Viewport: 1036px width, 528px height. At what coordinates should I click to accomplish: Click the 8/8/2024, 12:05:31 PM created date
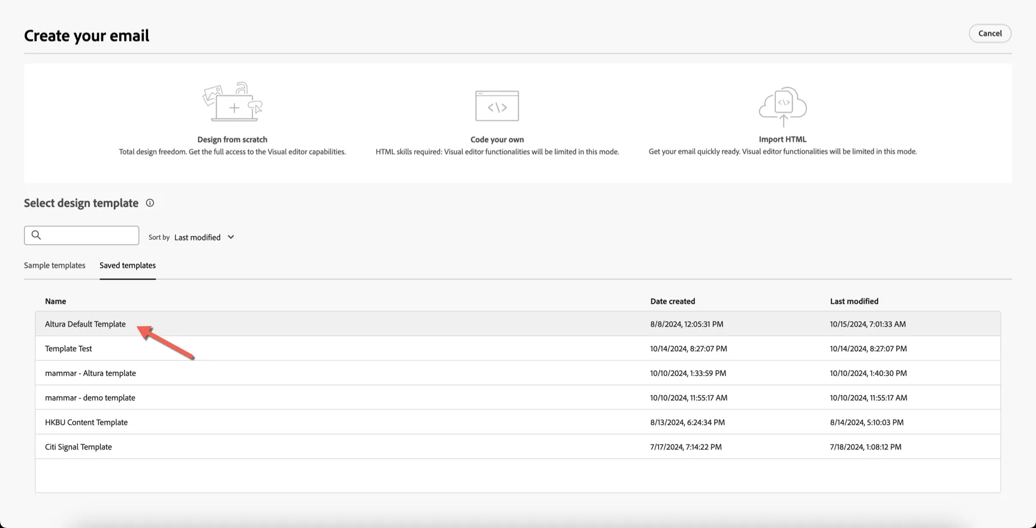pyautogui.click(x=687, y=324)
